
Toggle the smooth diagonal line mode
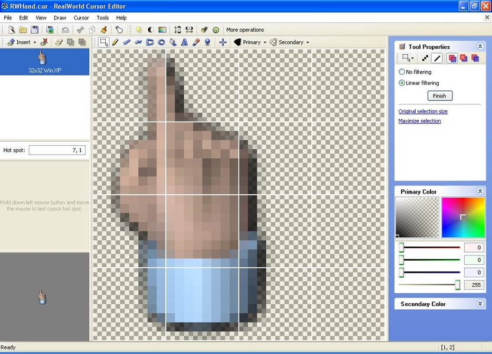coord(436,58)
